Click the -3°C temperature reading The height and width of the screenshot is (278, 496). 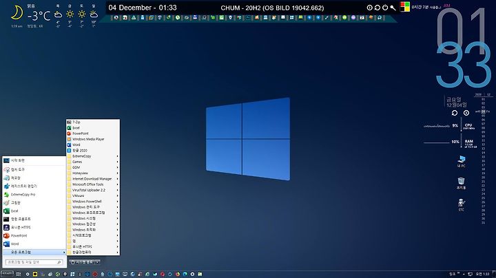click(x=39, y=15)
